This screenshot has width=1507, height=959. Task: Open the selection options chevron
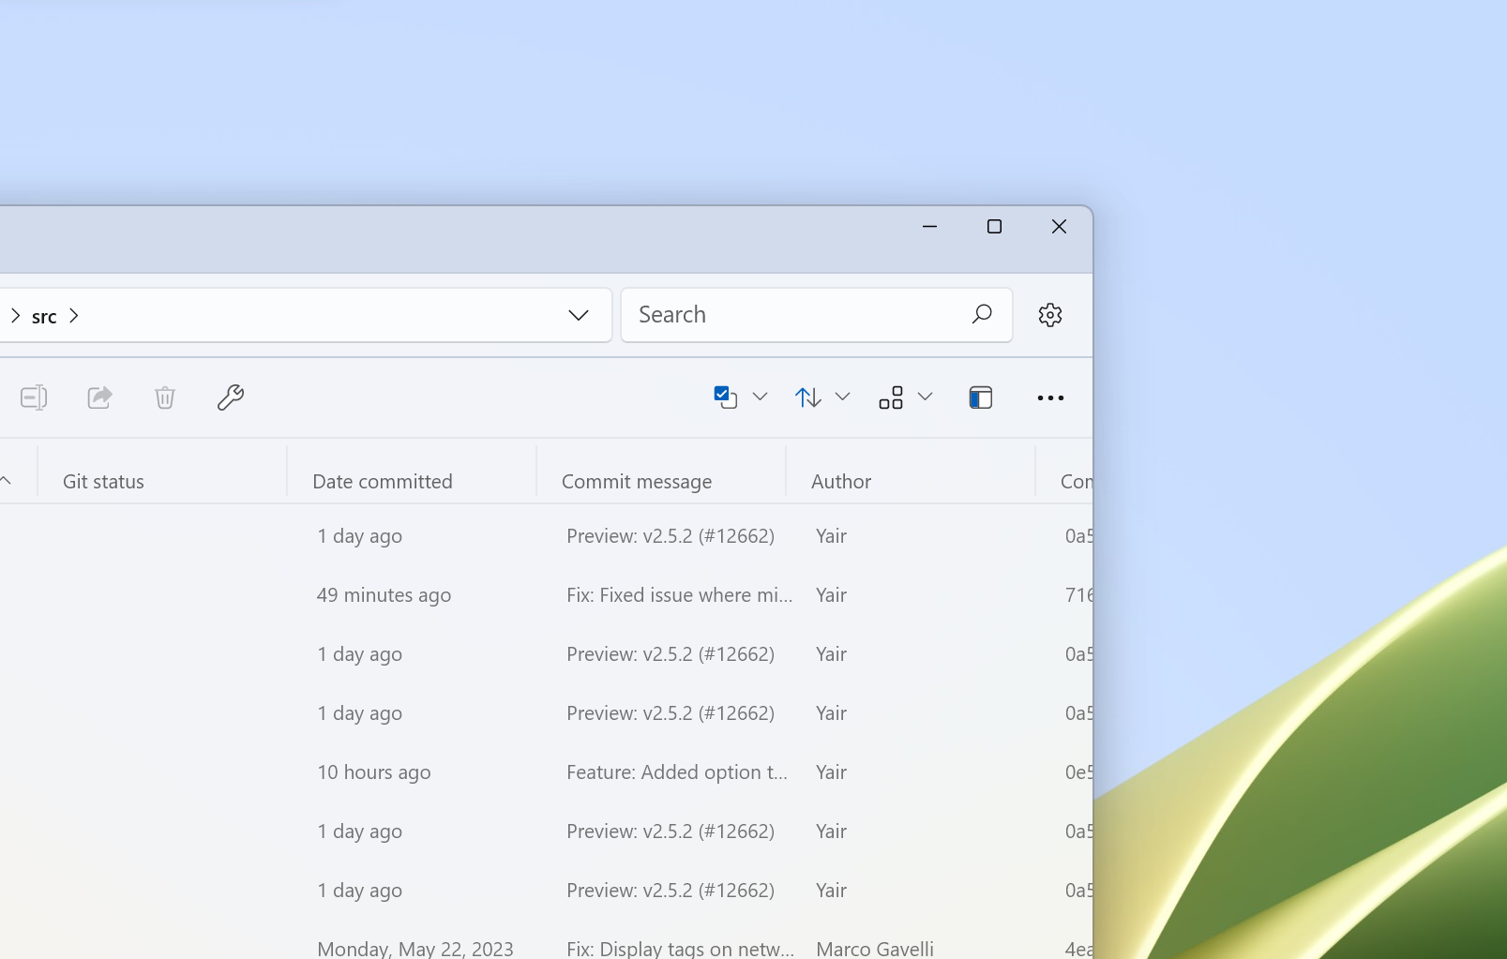coord(760,397)
